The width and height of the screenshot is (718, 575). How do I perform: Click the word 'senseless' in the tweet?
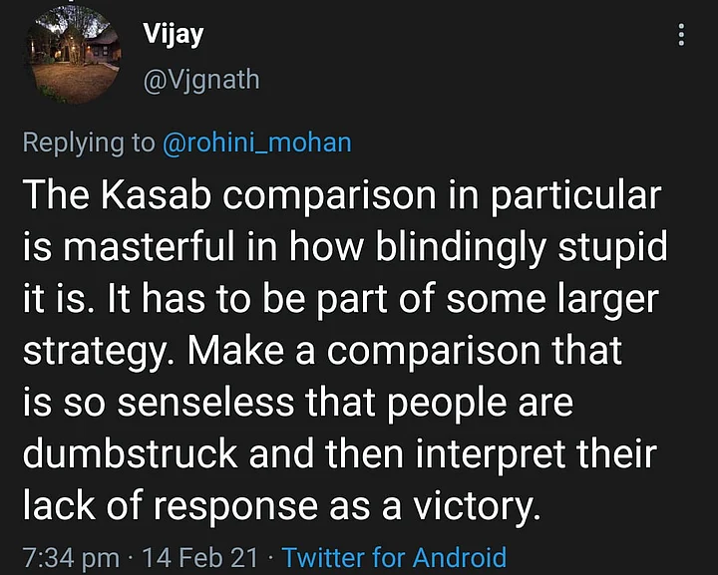click(205, 404)
